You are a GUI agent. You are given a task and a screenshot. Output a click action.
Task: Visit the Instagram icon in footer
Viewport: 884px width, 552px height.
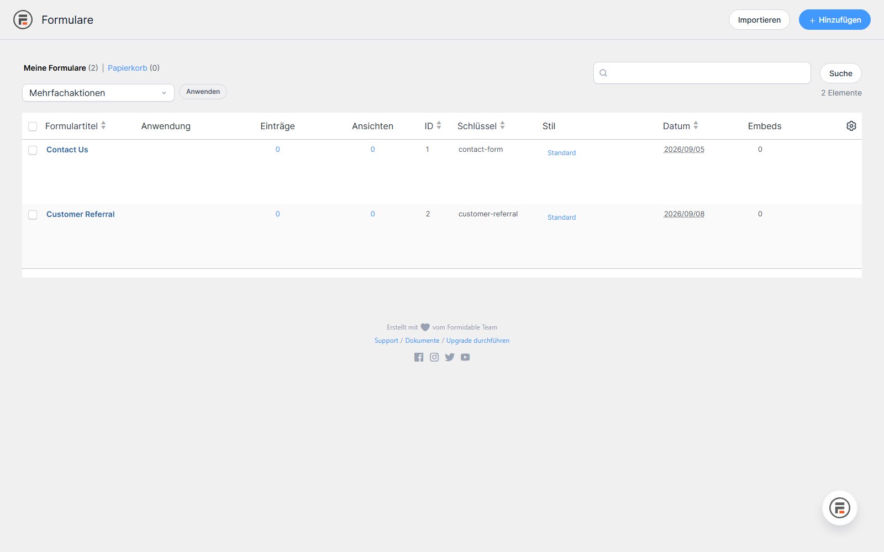pyautogui.click(x=434, y=357)
